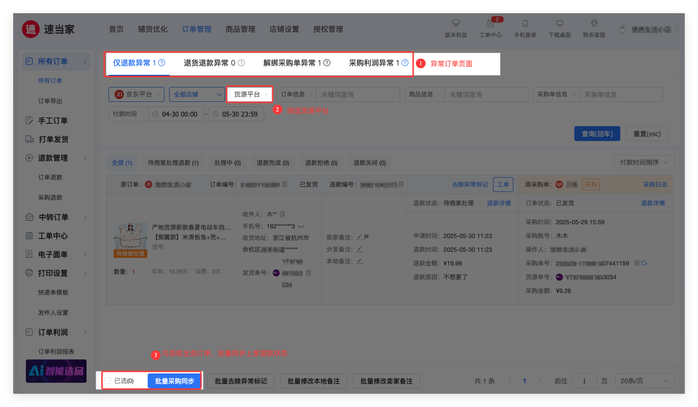Click the 下载桌面 monitor icon
The image size is (698, 407).
click(x=559, y=23)
